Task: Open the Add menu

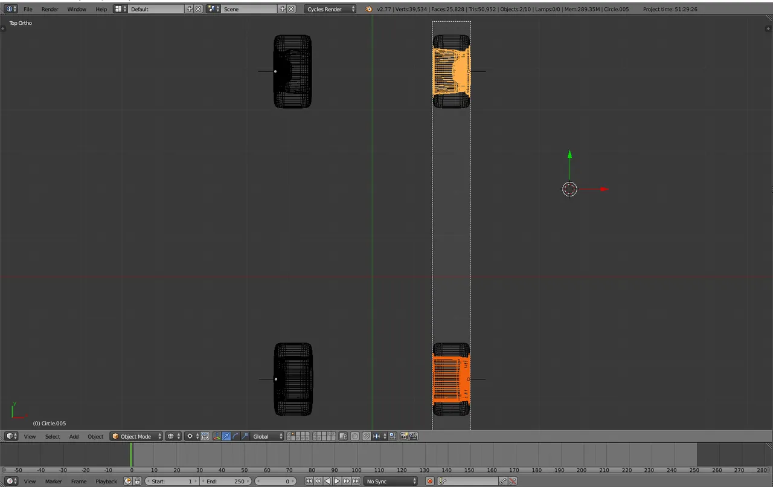Action: (74, 436)
